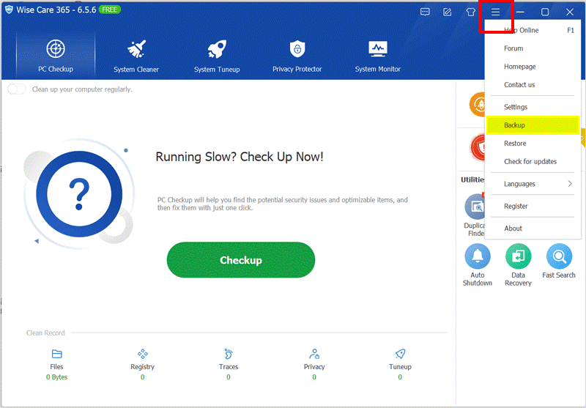Click the red shield icon in side panel
586x408 pixels.
pos(478,147)
